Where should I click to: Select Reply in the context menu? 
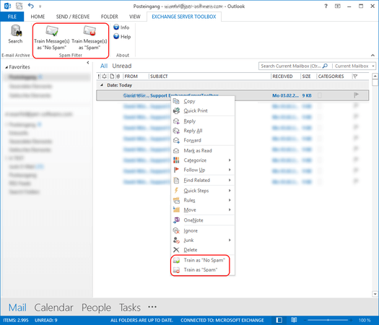point(203,121)
